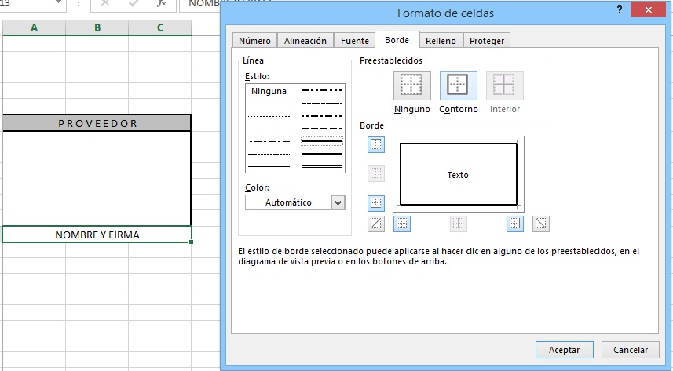Click the formula bar cancel X icon
The width and height of the screenshot is (673, 371).
(106, 4)
